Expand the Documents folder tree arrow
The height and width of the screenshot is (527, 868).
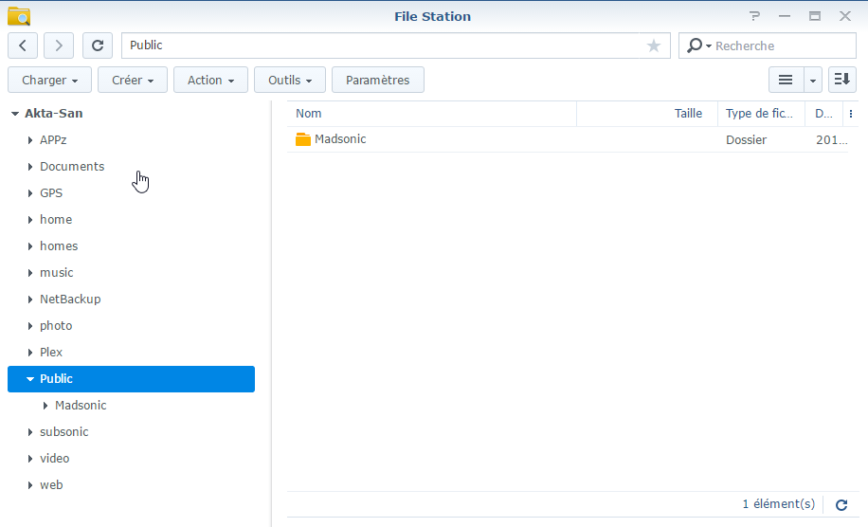30,167
